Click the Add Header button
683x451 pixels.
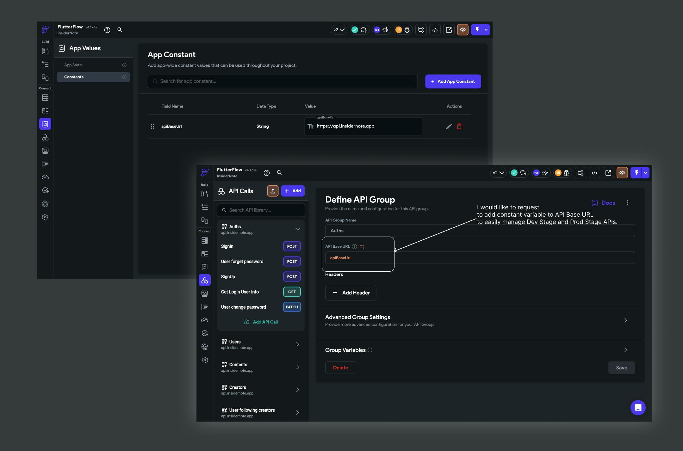(x=351, y=293)
